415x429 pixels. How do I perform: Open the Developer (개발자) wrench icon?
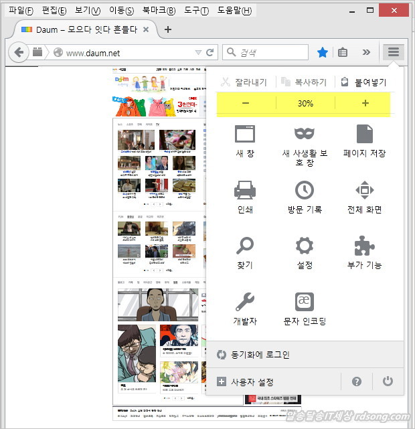coord(244,302)
